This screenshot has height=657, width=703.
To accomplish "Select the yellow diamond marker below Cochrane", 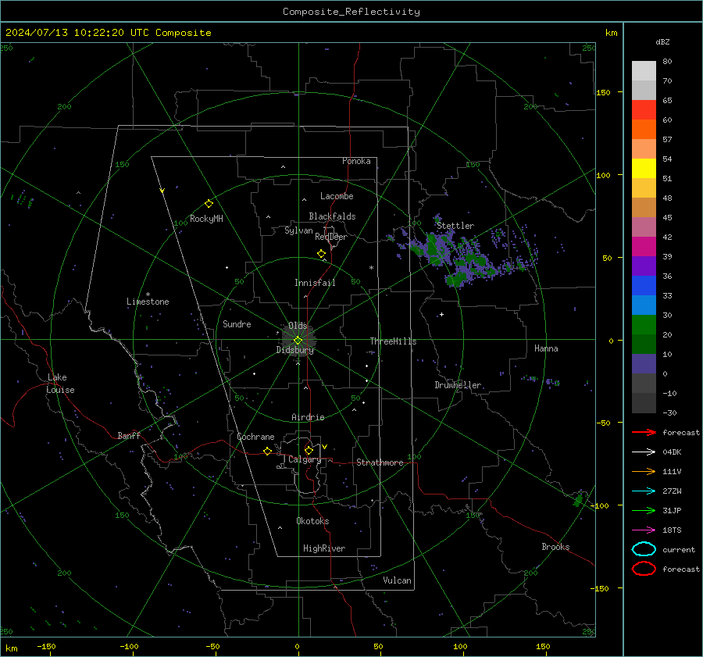I will [x=268, y=452].
